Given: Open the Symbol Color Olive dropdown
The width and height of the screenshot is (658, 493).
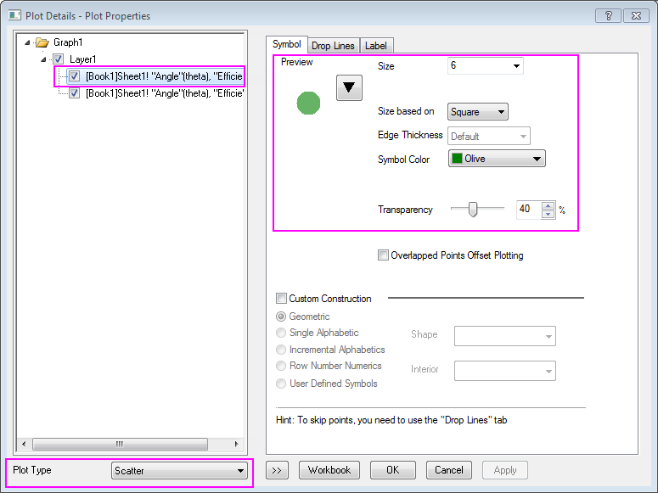Looking at the screenshot, I should click(536, 159).
